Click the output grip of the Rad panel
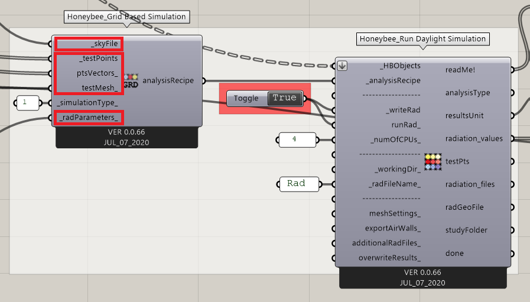The image size is (530, 302). [x=320, y=184]
